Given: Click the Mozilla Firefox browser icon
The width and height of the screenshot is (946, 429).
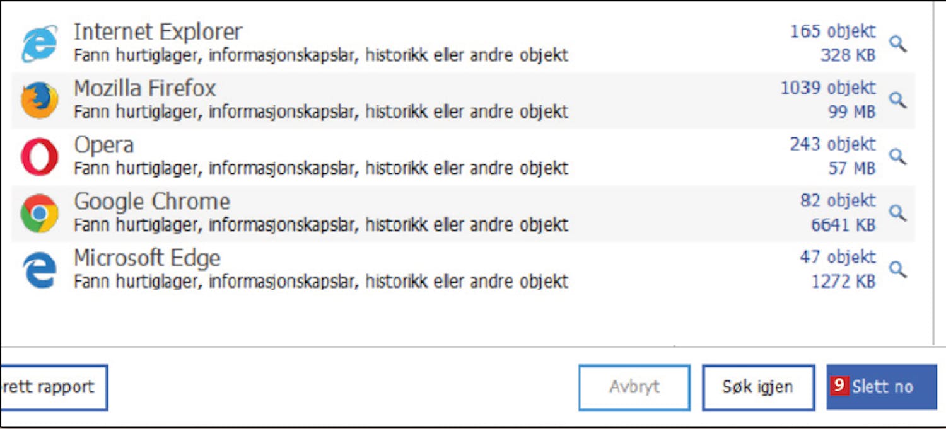Looking at the screenshot, I should 39,100.
